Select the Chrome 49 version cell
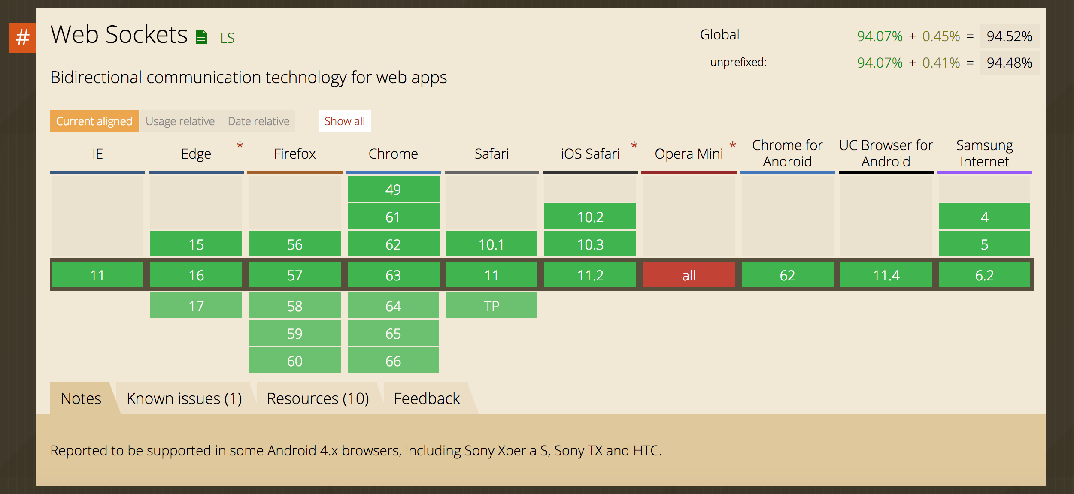This screenshot has width=1074, height=494. tap(393, 189)
